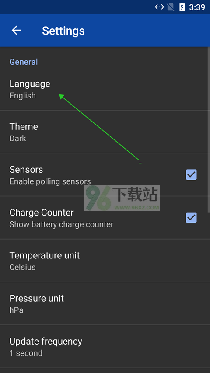
Task: Tap the "1 second" frequency value
Action: 26,353
